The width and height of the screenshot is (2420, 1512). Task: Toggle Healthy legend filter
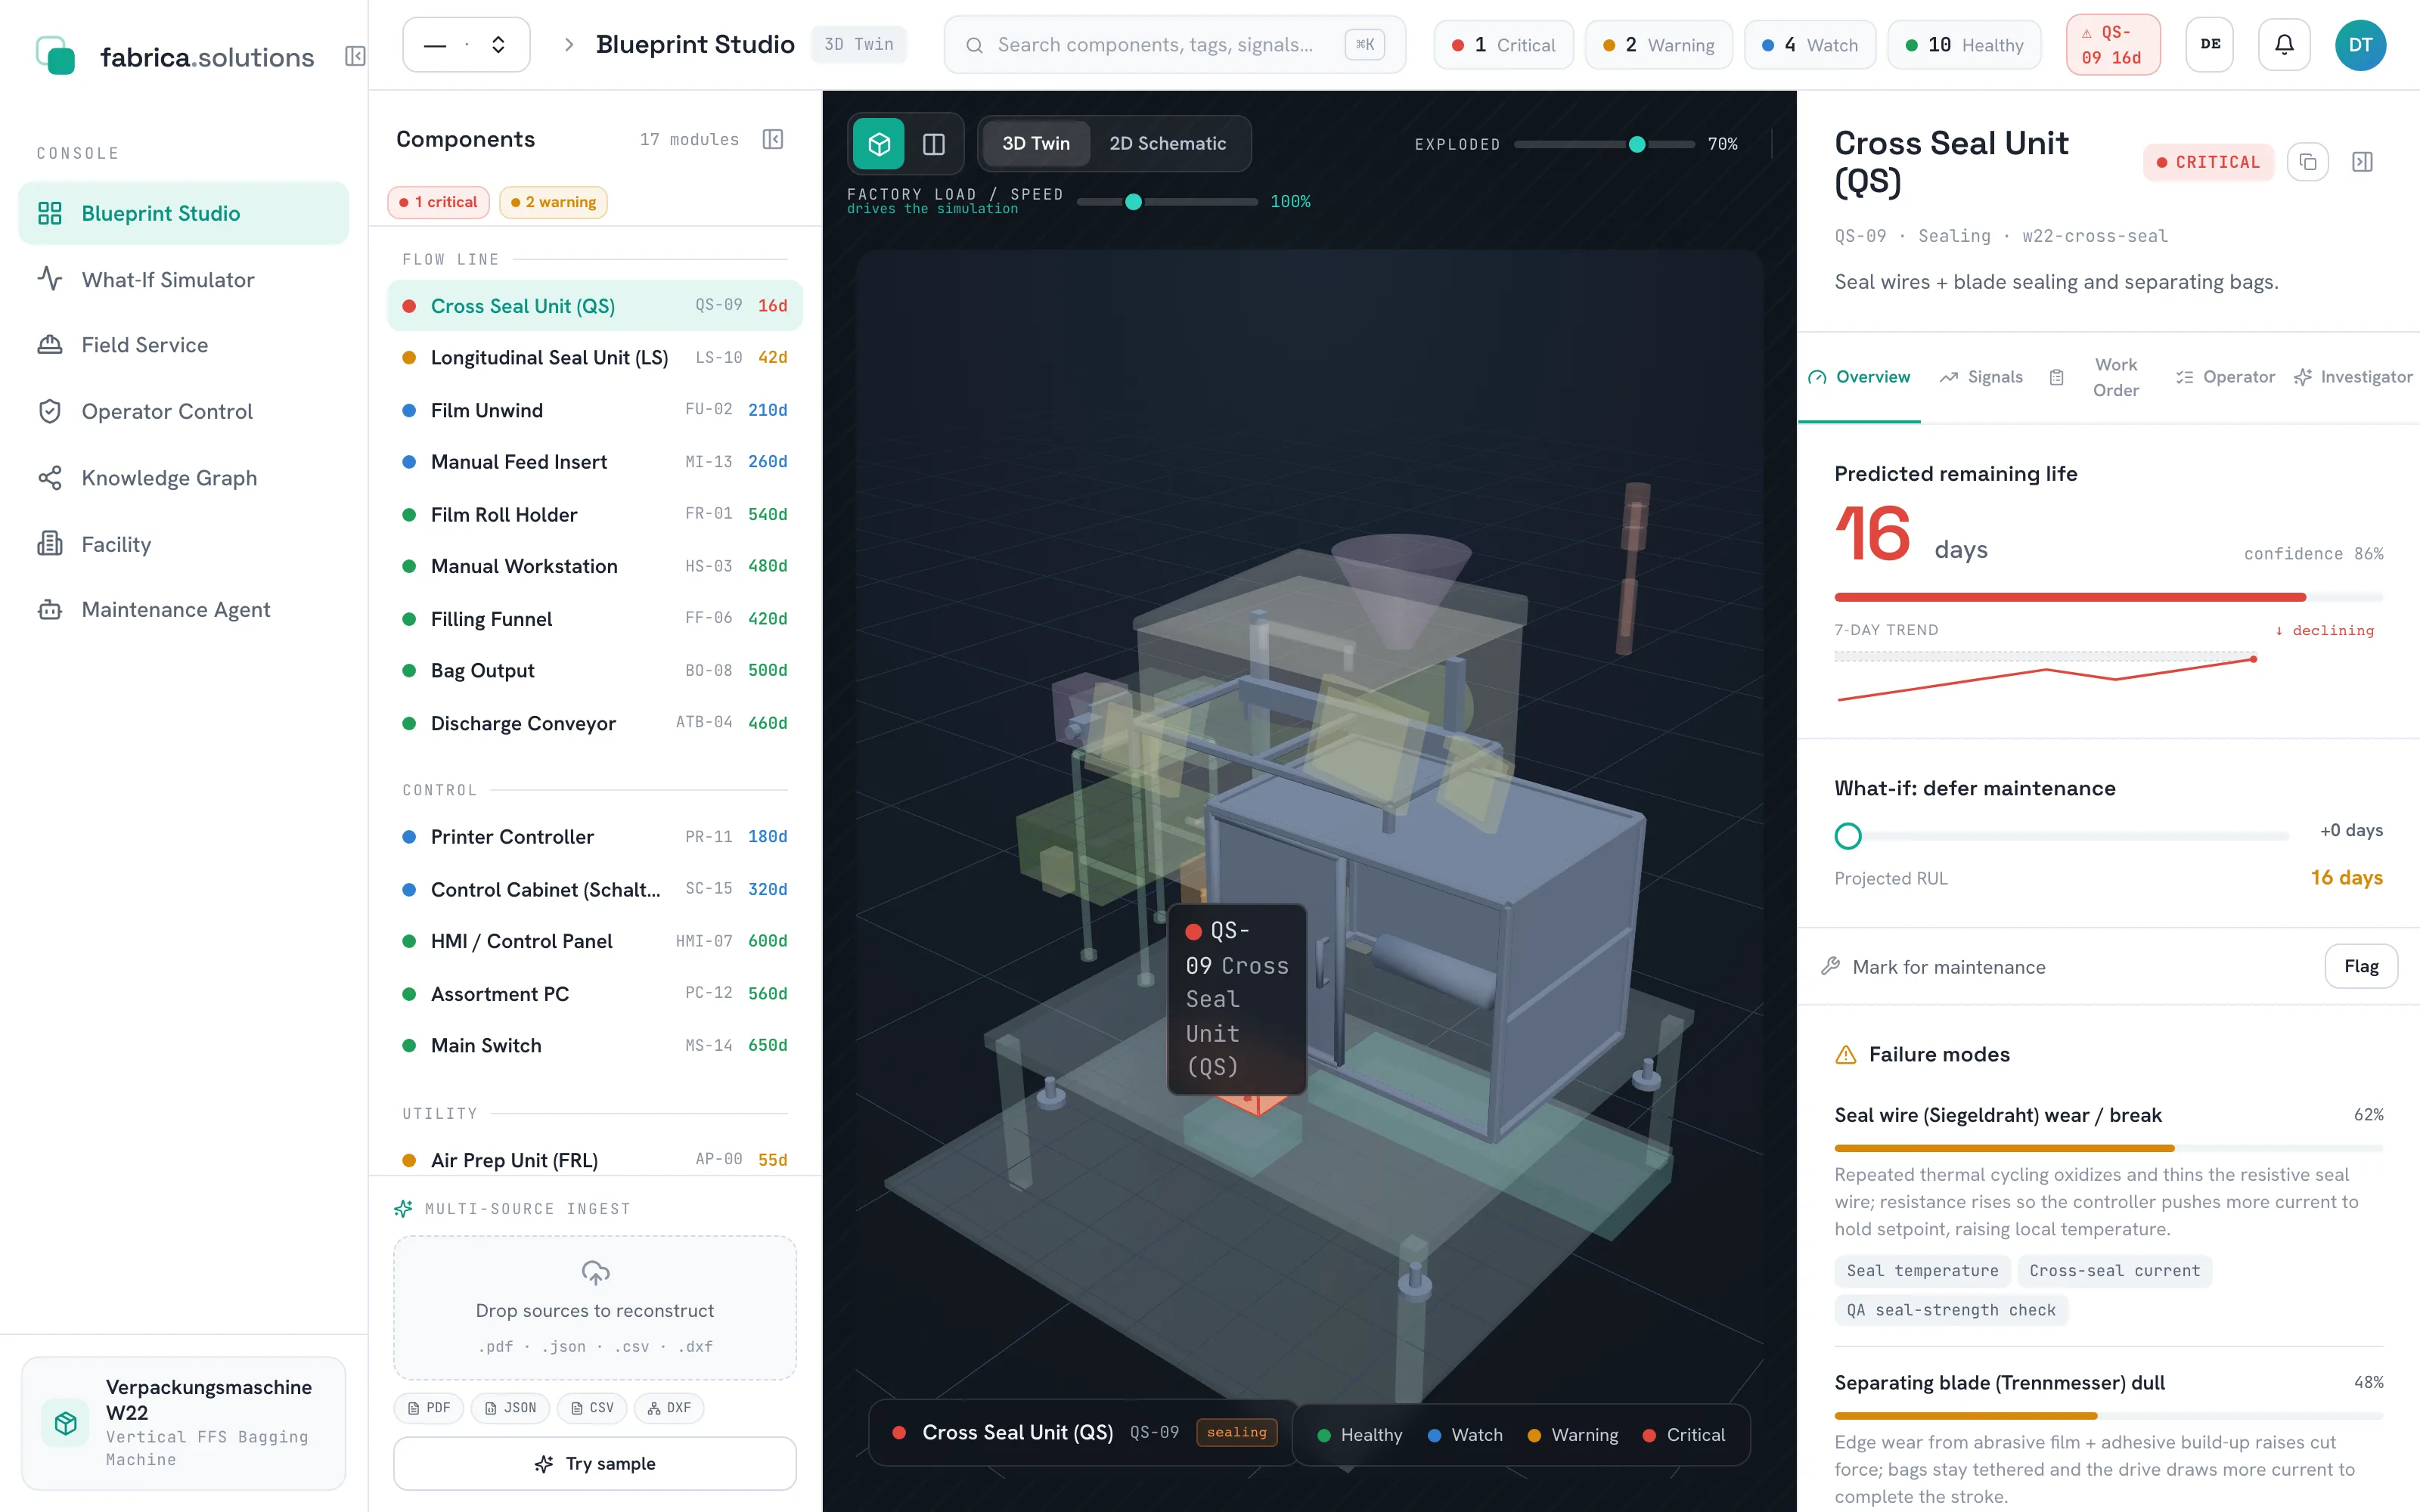coord(1360,1435)
